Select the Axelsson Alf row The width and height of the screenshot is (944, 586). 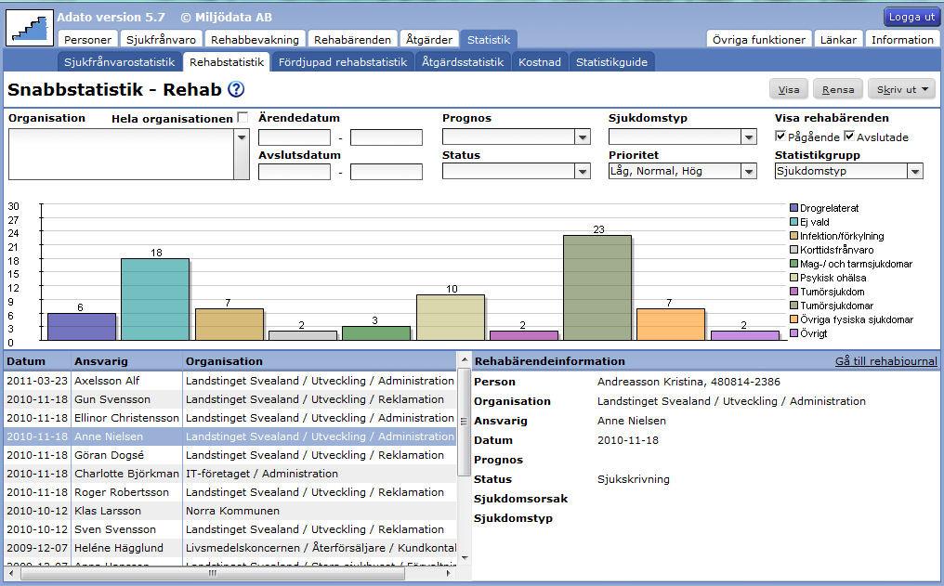230,381
